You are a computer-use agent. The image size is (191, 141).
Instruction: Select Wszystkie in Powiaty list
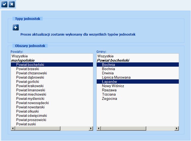[52, 56]
